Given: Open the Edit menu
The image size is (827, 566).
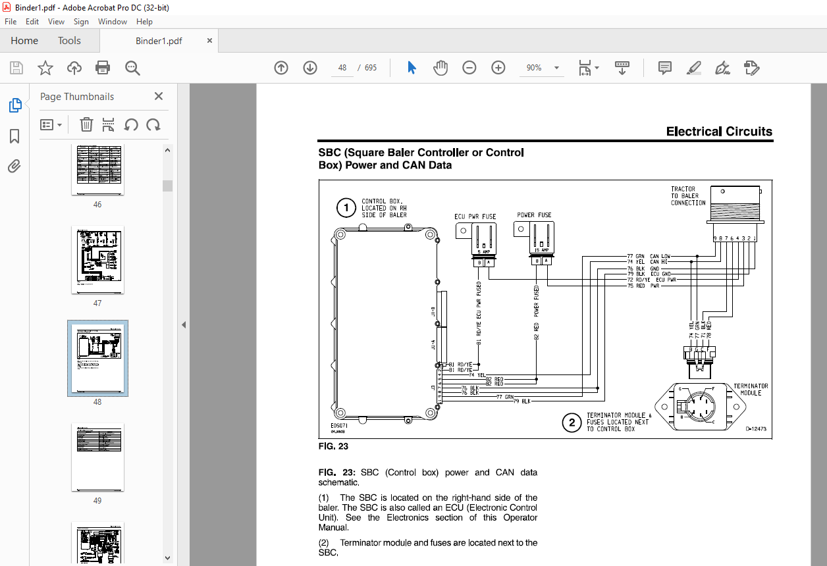Looking at the screenshot, I should [x=33, y=22].
